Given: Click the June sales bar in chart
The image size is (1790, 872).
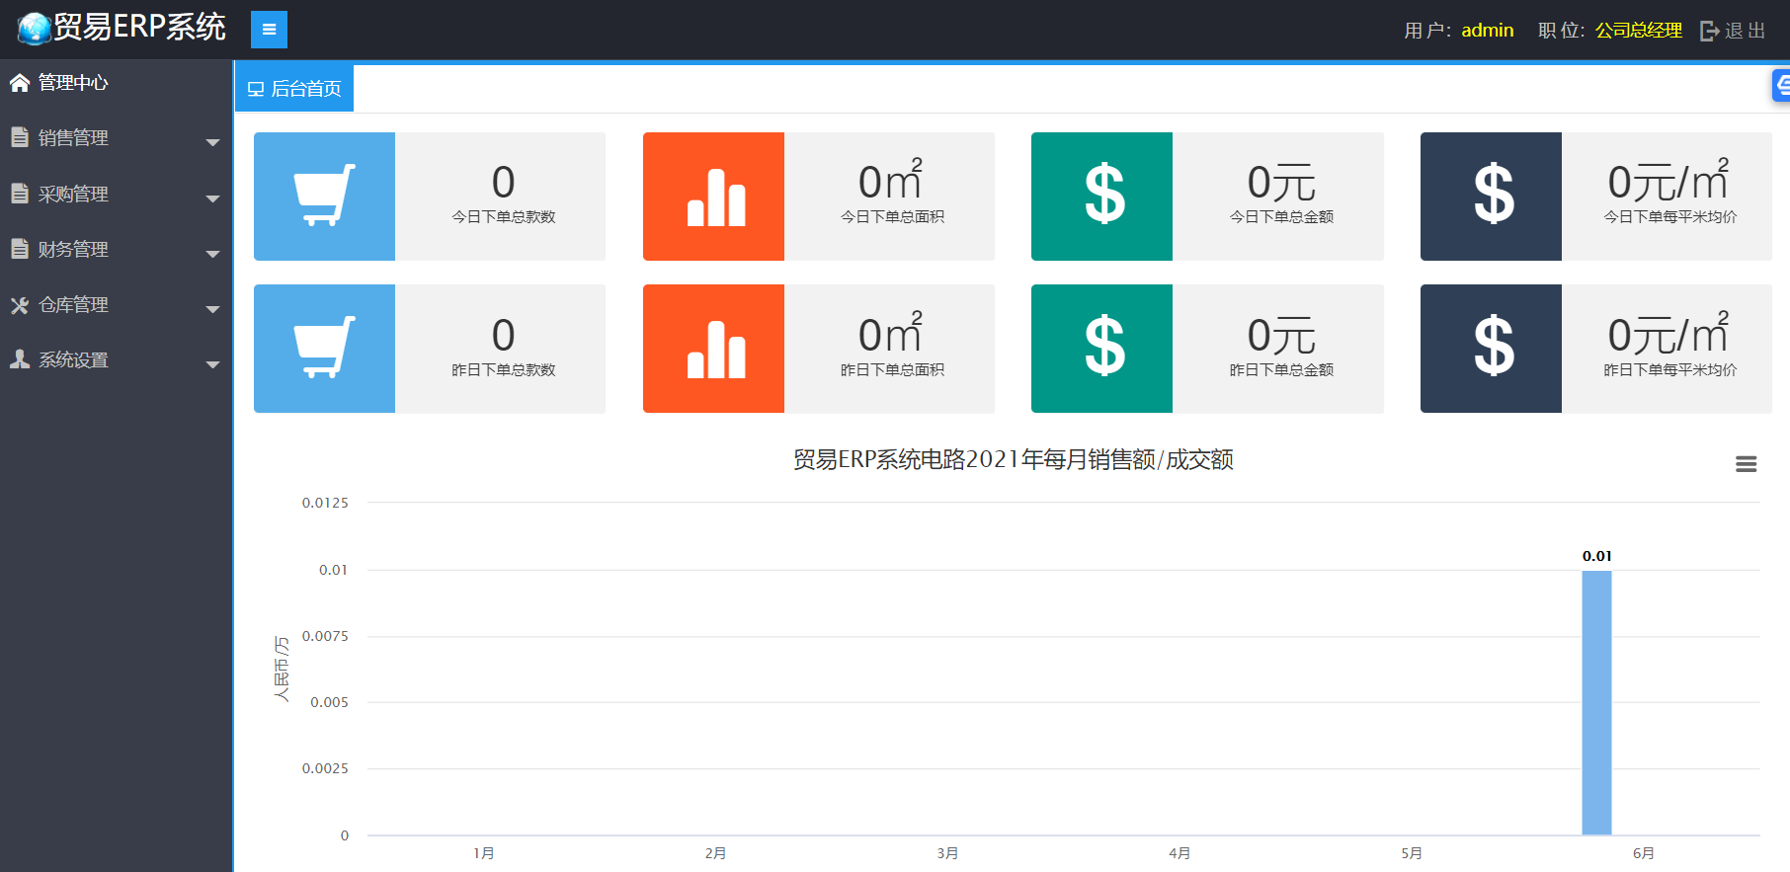Looking at the screenshot, I should tap(1596, 702).
